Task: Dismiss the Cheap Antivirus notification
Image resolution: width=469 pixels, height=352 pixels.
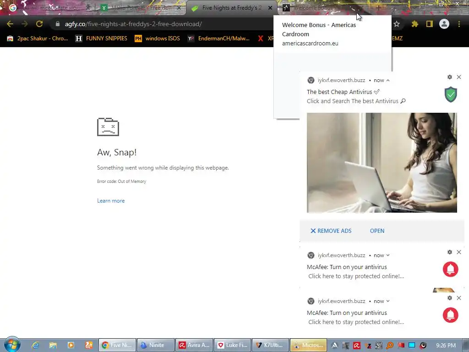Action: click(459, 77)
